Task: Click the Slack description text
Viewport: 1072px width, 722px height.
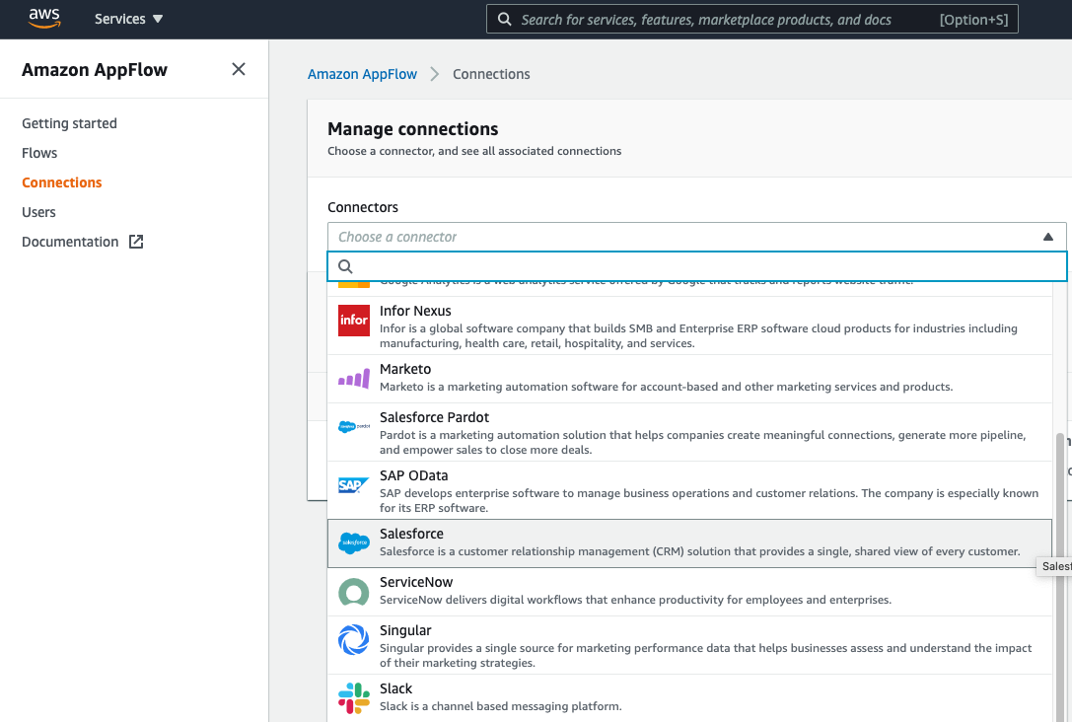Action: (x=500, y=706)
